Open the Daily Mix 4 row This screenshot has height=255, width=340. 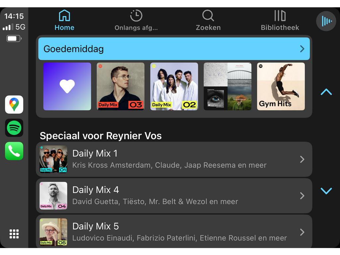coord(174,196)
